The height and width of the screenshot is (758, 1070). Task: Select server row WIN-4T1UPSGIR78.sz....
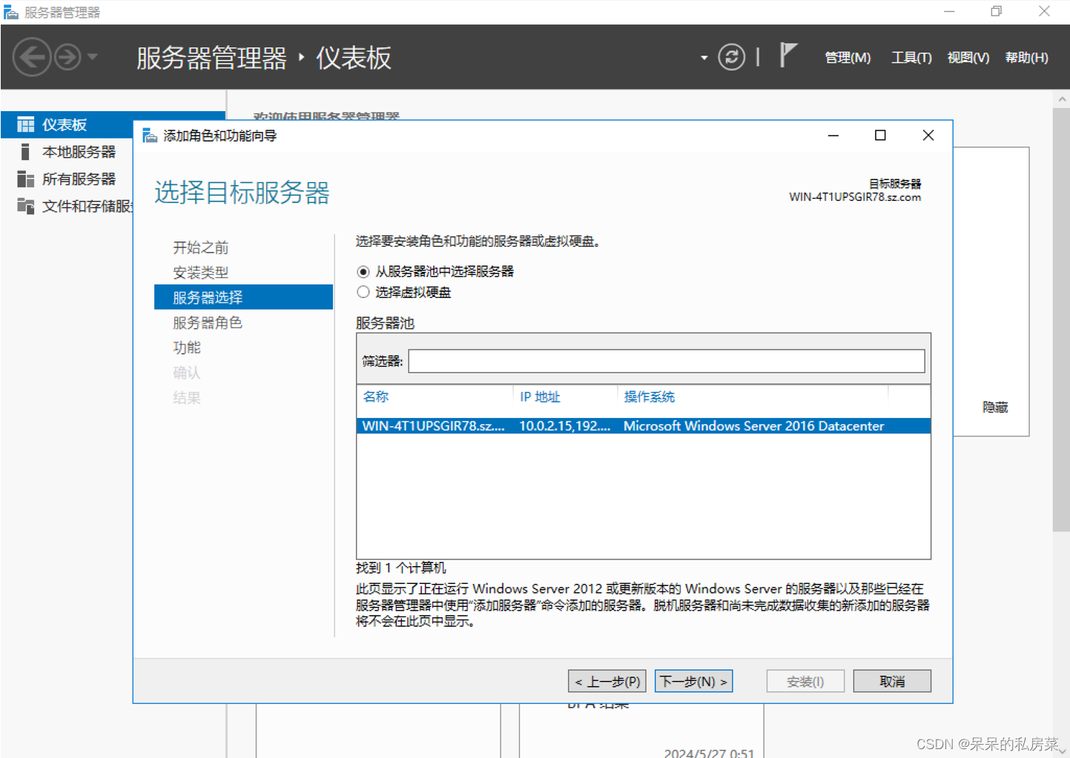pyautogui.click(x=643, y=426)
